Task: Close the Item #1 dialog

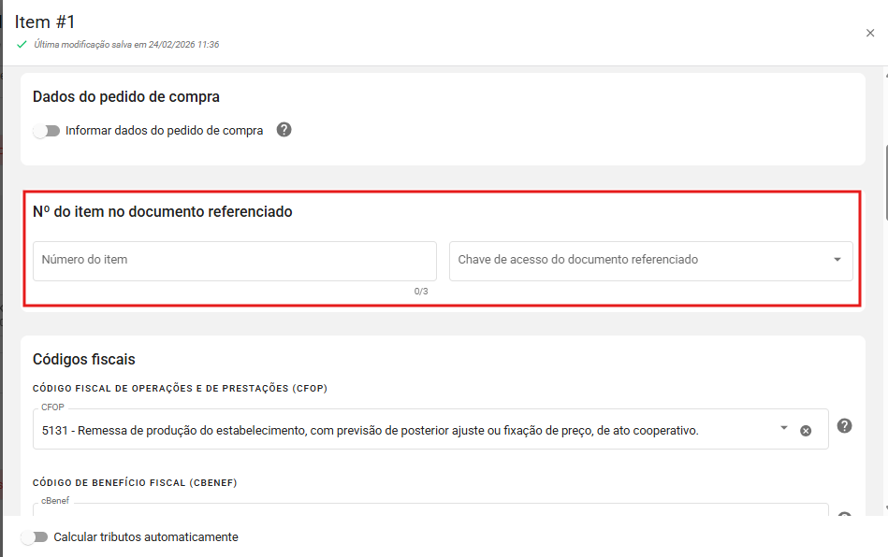Action: [x=870, y=33]
